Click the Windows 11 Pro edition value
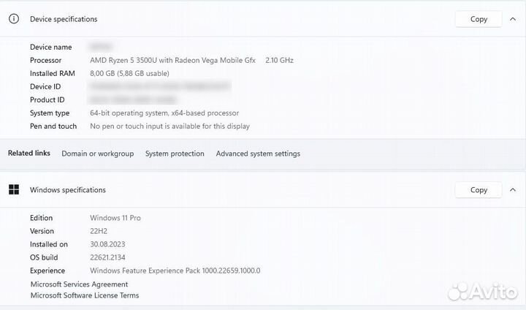This screenshot has width=526, height=310. [x=115, y=218]
